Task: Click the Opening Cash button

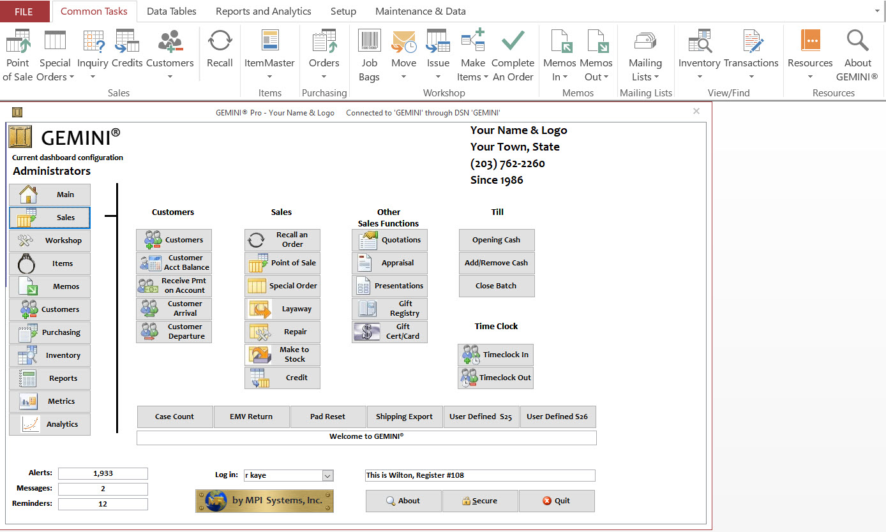Action: [496, 240]
